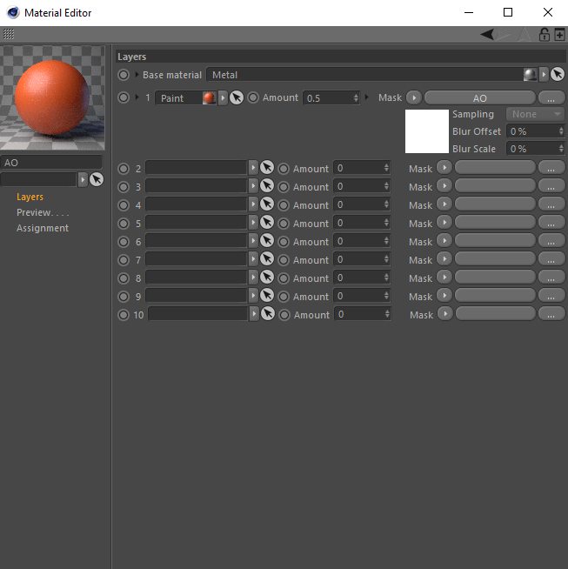Toggle the Amount animation dot for Paint layer

pos(253,97)
